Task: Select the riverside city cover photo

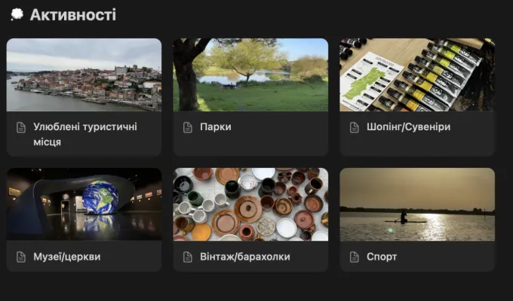Action: point(84,74)
